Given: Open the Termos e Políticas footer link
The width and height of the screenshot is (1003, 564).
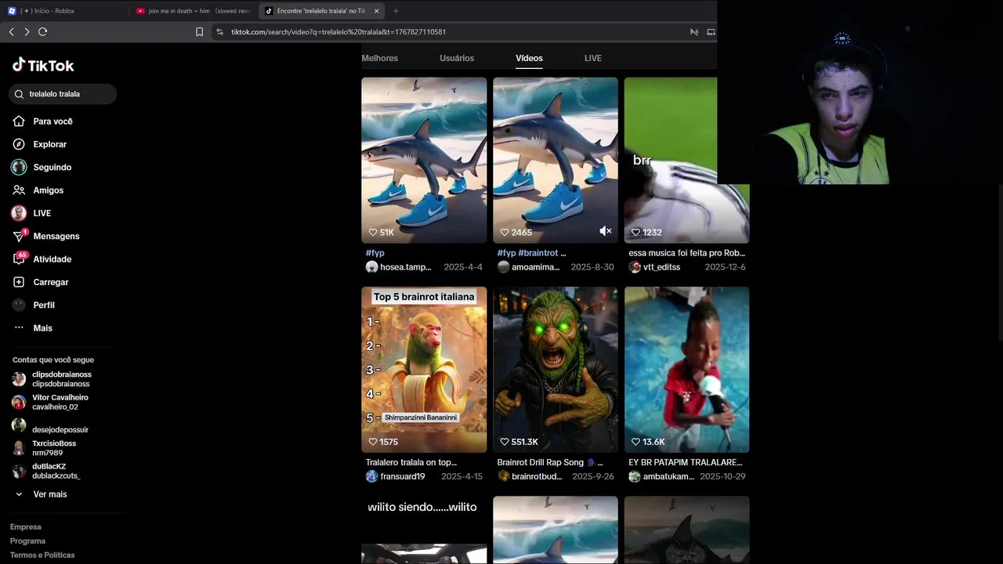Looking at the screenshot, I should coord(42,555).
